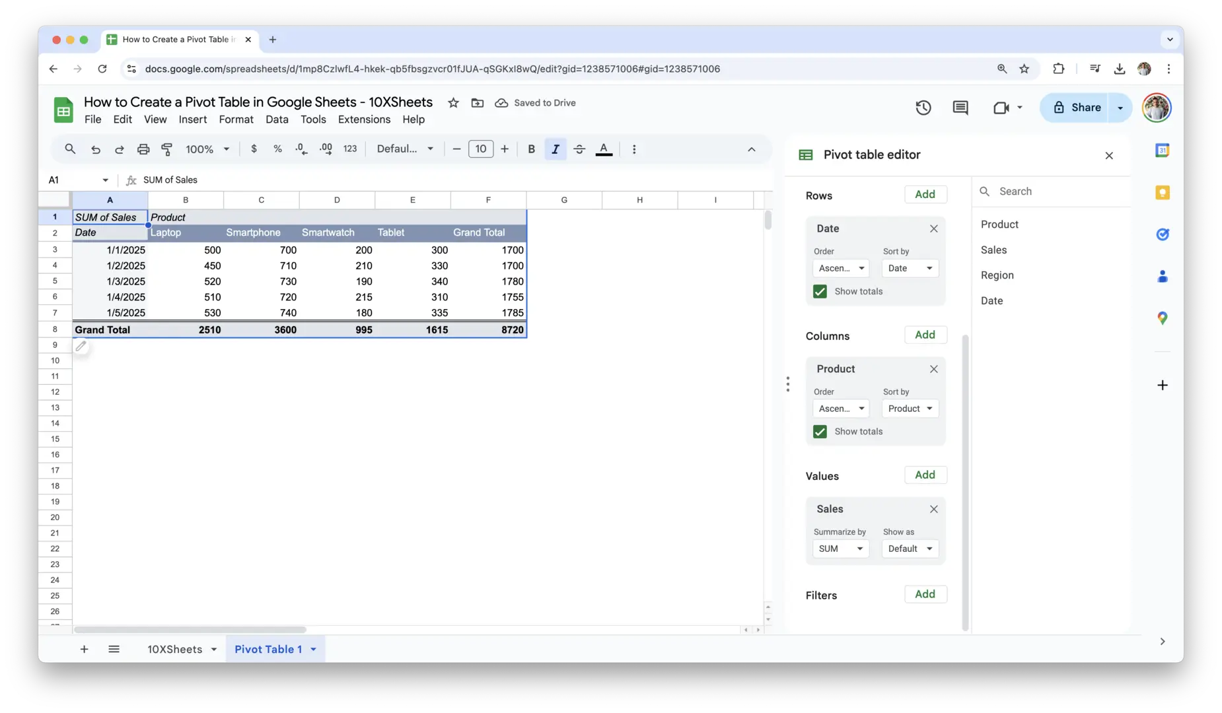Format as currency with dollar icon
The width and height of the screenshot is (1222, 713).
(254, 149)
